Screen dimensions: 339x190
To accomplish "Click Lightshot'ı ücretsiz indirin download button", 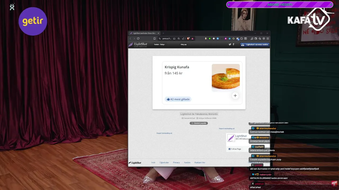I will (x=255, y=45).
